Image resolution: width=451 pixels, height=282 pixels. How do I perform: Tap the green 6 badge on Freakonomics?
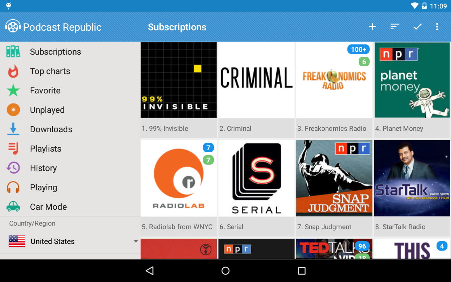click(364, 62)
